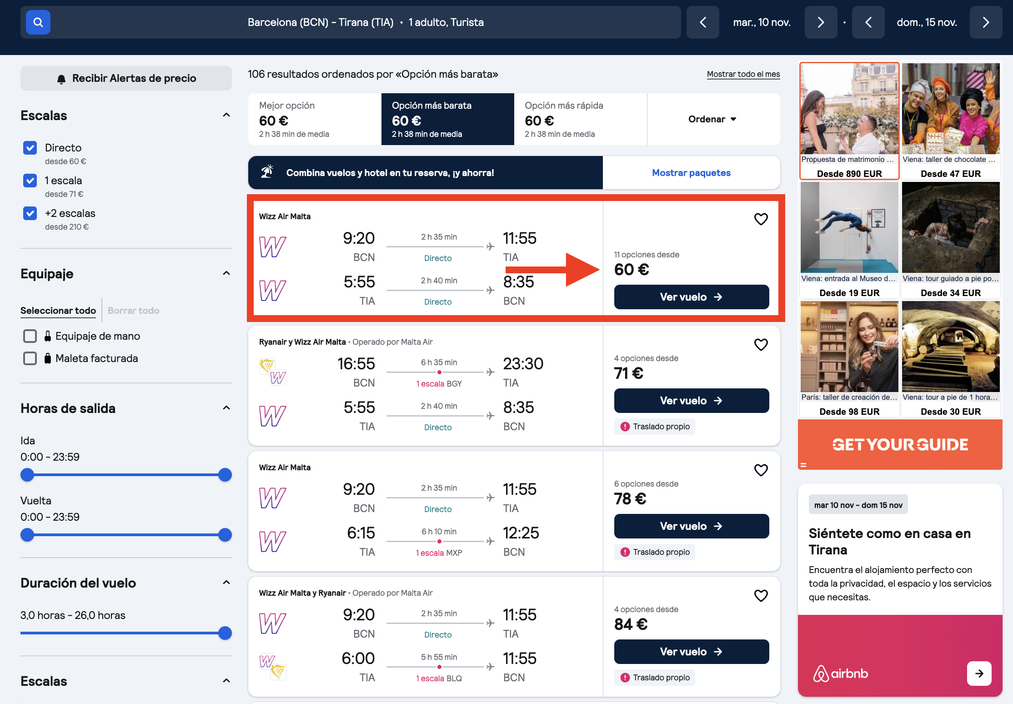The height and width of the screenshot is (704, 1013).
Task: Check Maleta facturada option
Action: point(30,358)
